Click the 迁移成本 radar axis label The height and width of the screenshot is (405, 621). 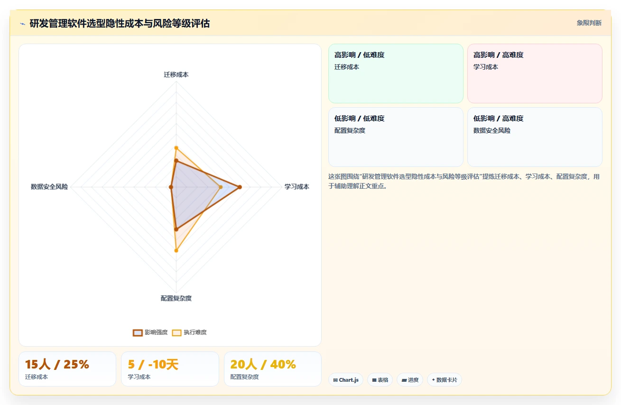click(176, 75)
